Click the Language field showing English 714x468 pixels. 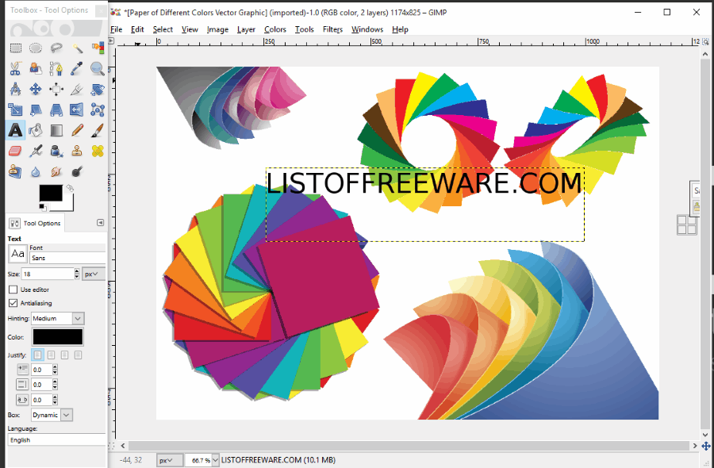click(56, 439)
